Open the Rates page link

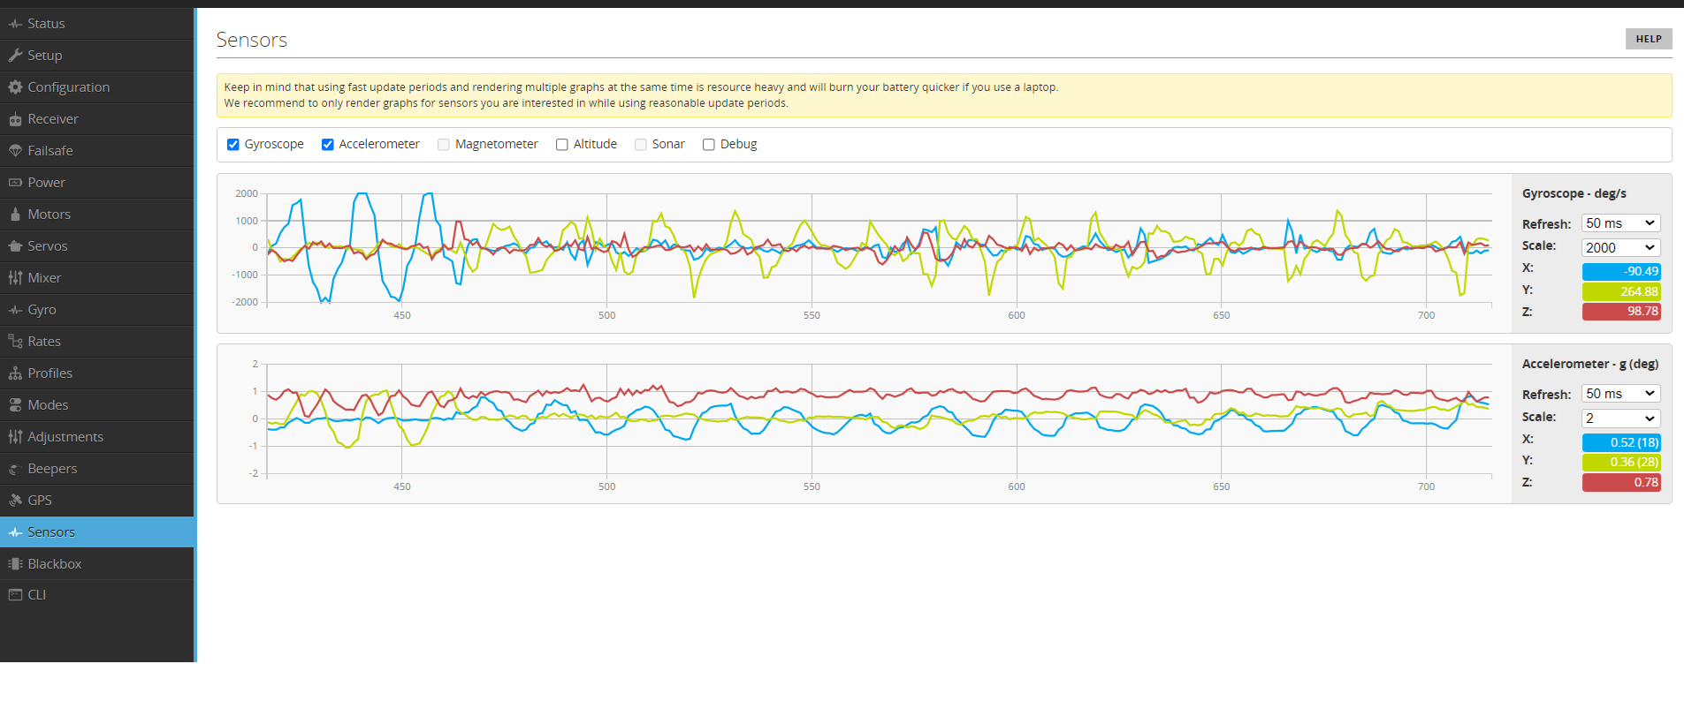pos(43,342)
